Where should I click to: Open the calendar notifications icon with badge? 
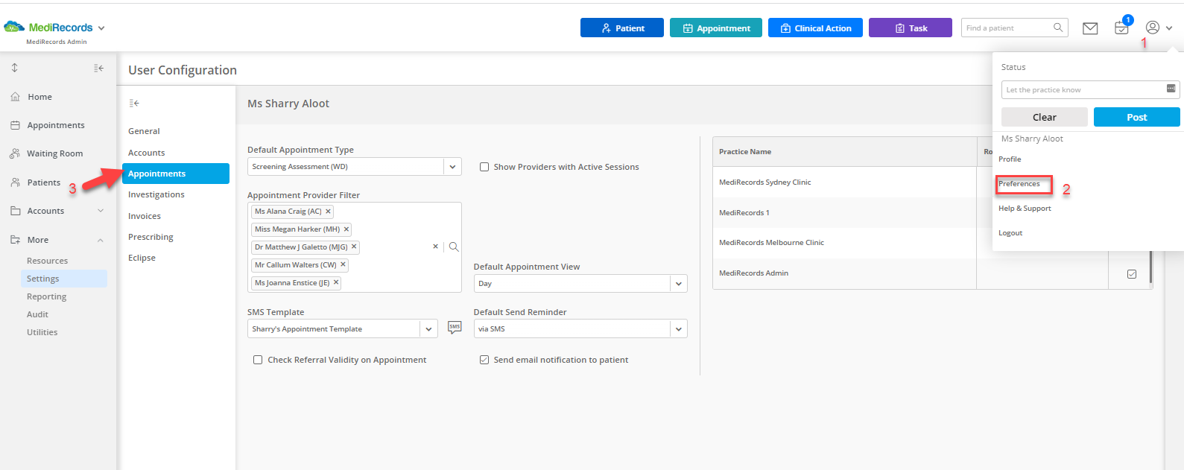click(x=1121, y=28)
